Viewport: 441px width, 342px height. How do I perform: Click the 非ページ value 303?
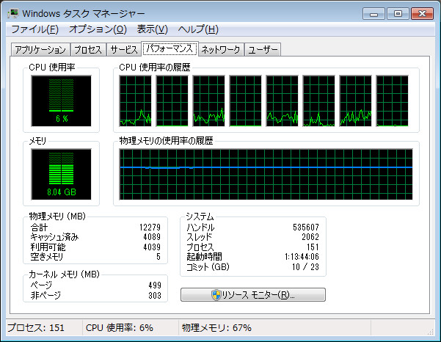155,295
